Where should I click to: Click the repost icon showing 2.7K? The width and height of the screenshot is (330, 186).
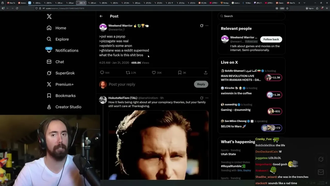(x=128, y=73)
